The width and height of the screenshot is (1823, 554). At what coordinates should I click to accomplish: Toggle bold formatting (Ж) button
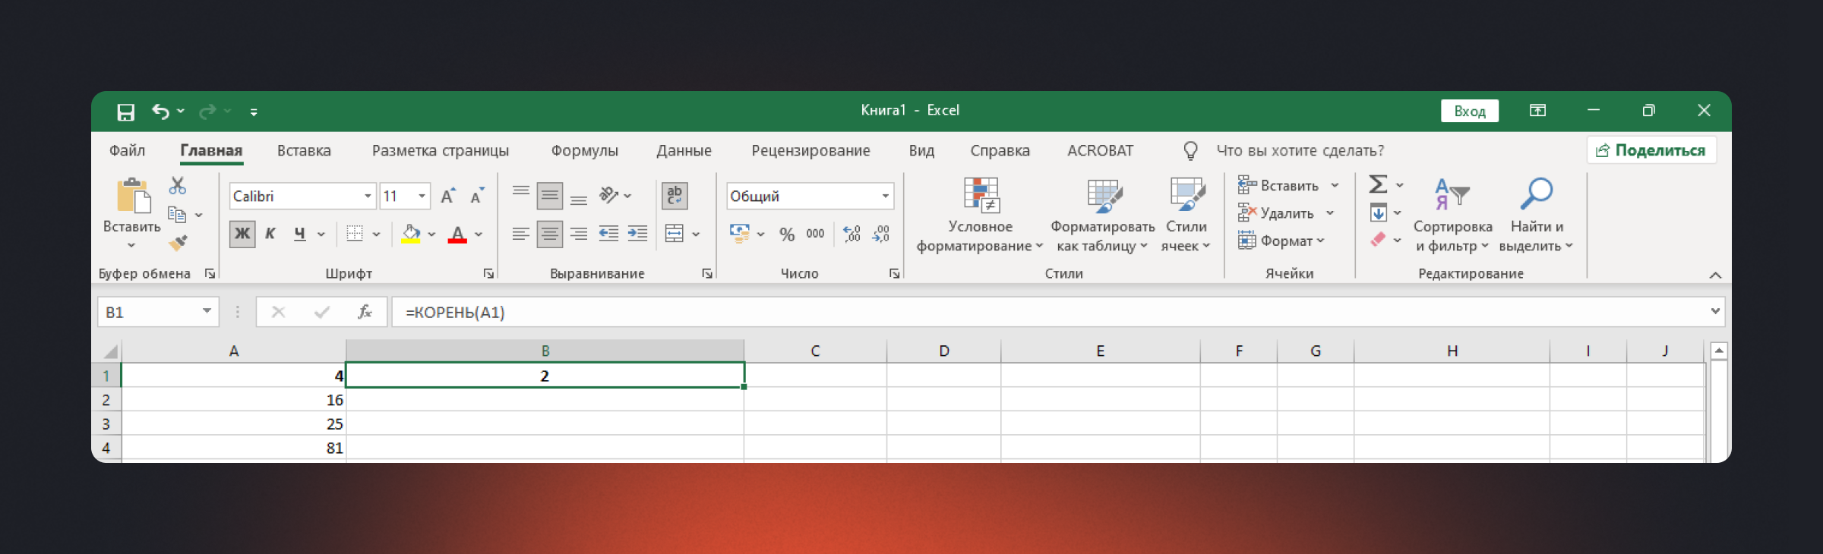(242, 234)
